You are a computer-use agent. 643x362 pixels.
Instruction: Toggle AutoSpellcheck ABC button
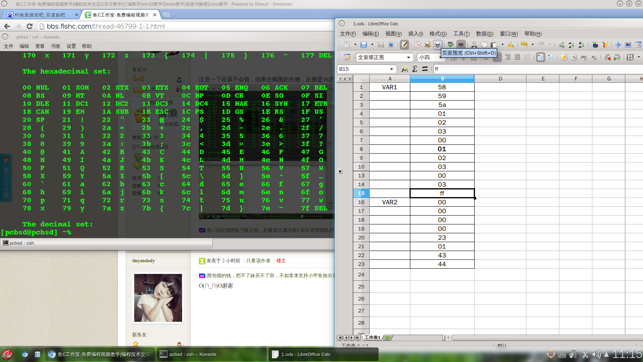(461, 45)
